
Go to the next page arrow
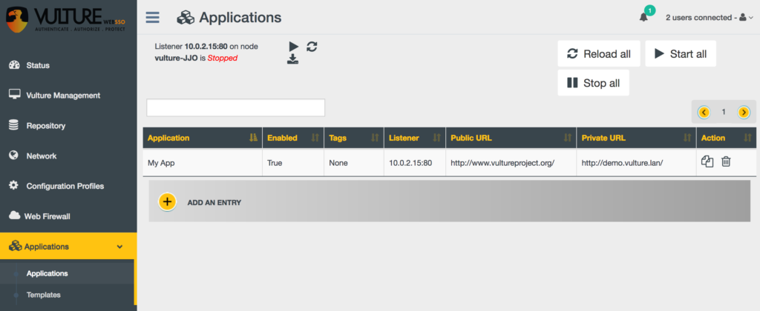(x=744, y=113)
